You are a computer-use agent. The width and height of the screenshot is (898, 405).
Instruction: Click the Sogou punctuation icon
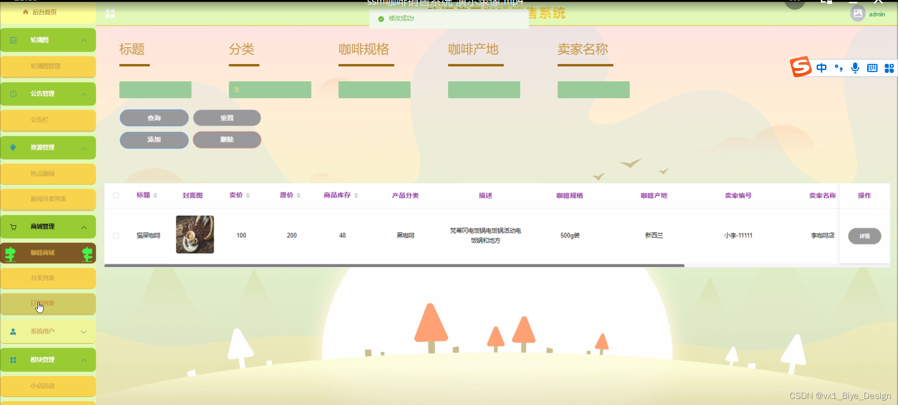point(839,68)
